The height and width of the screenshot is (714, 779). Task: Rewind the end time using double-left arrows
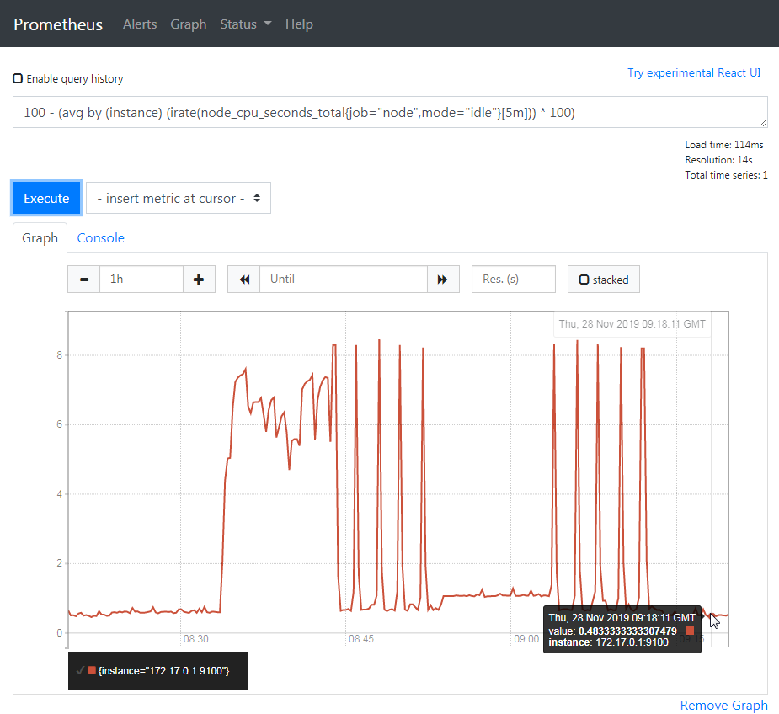pyautogui.click(x=244, y=280)
